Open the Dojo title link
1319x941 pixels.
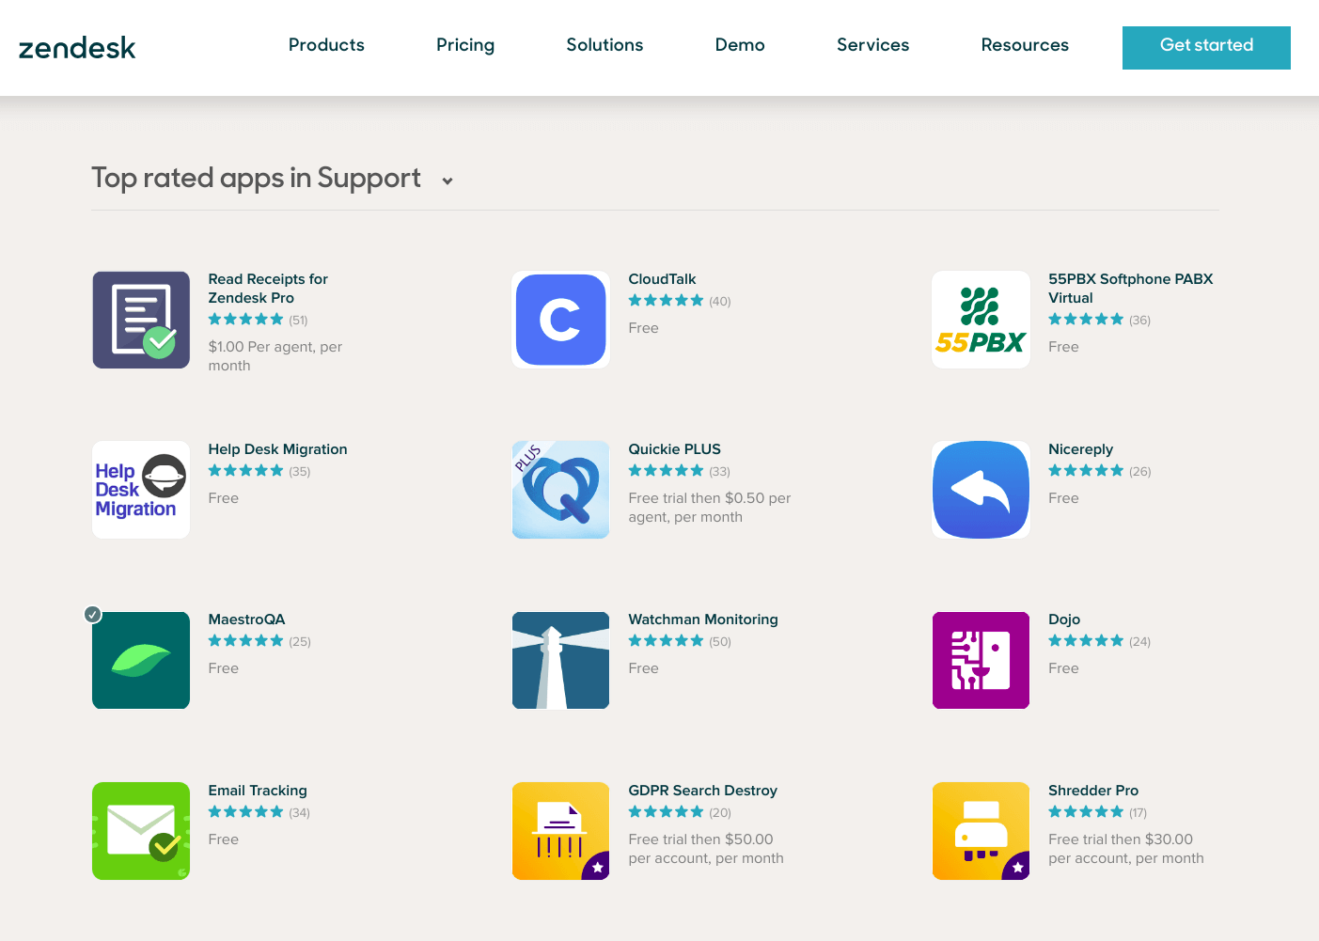pyautogui.click(x=1064, y=619)
